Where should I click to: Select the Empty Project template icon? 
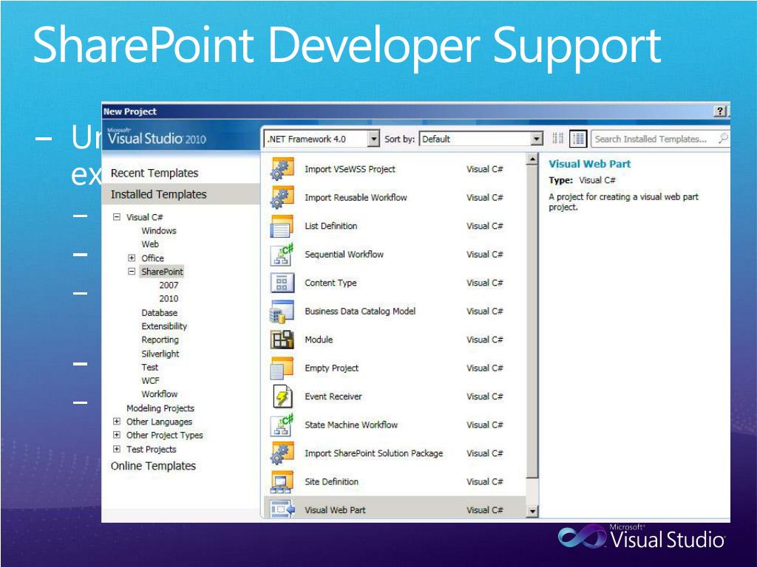(x=282, y=368)
